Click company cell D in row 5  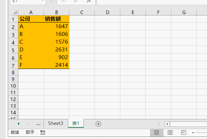[31, 50]
